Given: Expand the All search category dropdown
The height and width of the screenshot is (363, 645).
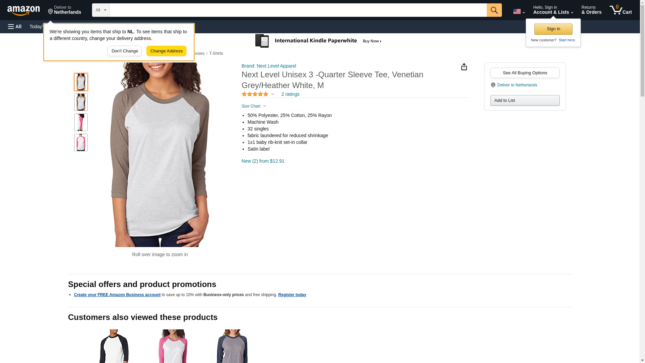Looking at the screenshot, I should [101, 10].
